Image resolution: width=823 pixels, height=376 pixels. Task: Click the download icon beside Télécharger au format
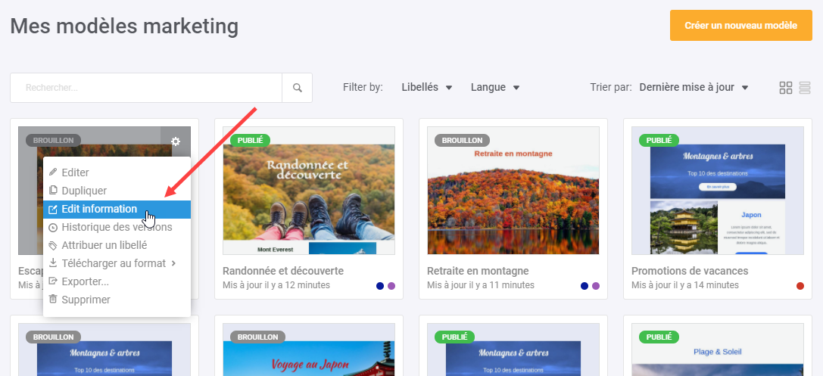(52, 263)
